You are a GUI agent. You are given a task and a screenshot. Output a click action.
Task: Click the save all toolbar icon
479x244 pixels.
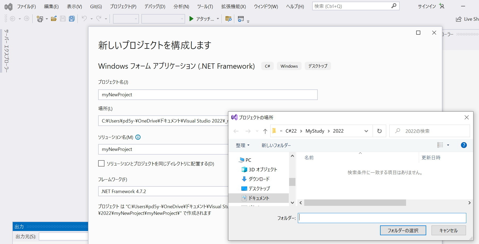point(72,19)
